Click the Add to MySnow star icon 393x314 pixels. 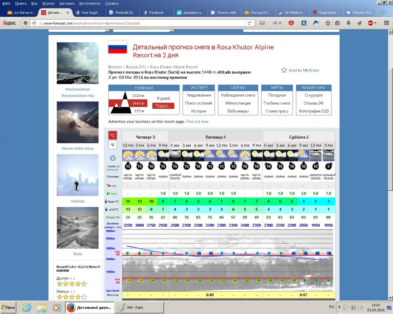[284, 70]
